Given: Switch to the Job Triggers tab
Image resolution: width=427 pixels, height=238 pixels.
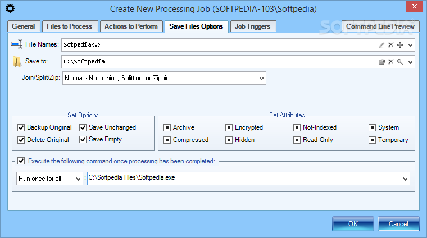Looking at the screenshot, I should (253, 26).
